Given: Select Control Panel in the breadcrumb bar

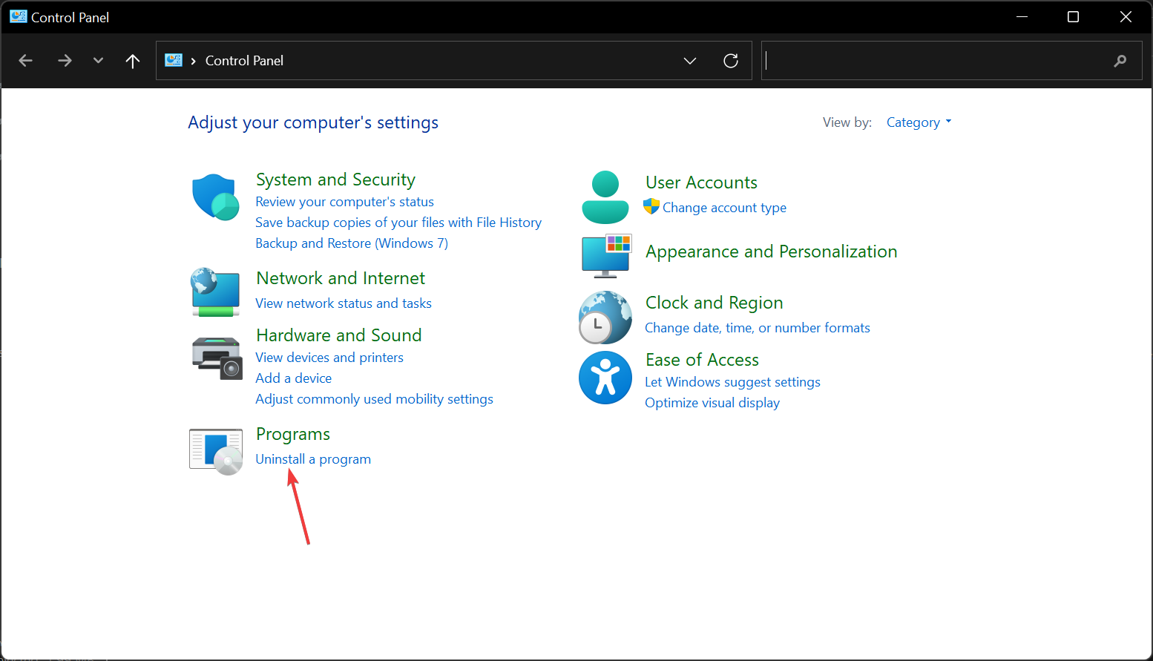Looking at the screenshot, I should coord(244,60).
